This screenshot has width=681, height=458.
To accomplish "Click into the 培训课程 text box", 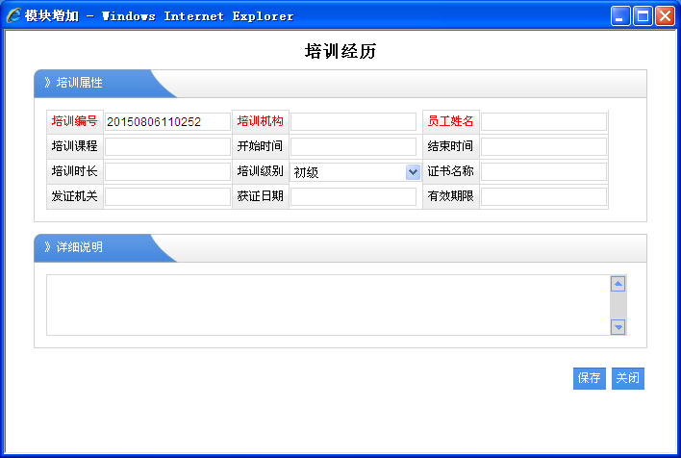I will pos(167,147).
